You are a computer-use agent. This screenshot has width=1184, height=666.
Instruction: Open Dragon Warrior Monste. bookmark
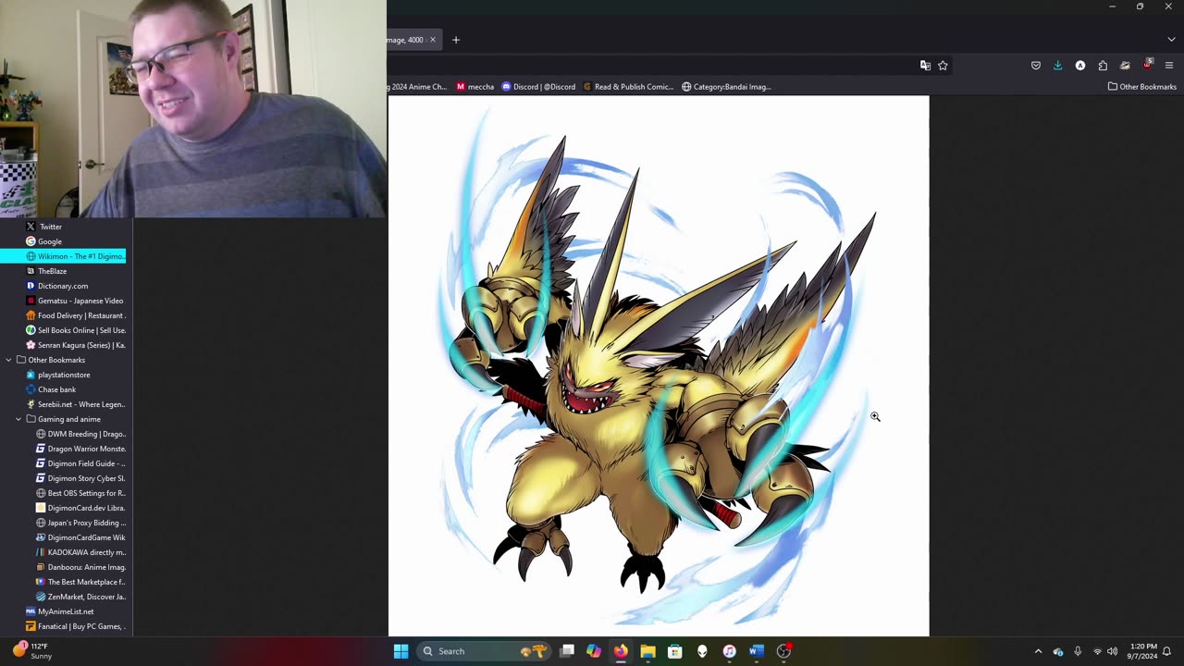[80, 449]
